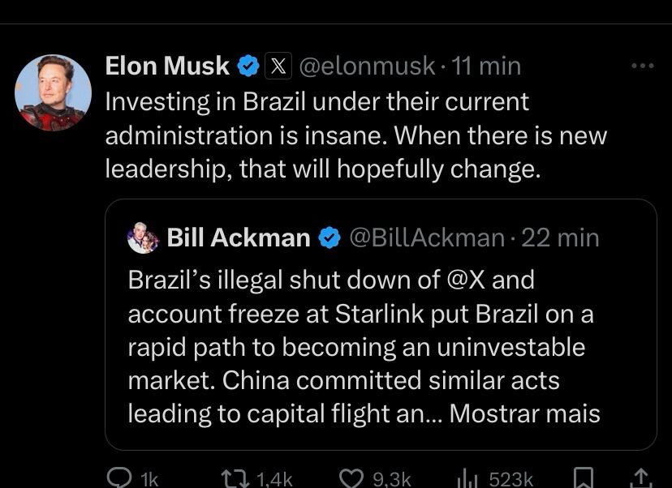Click the X affiliation badge
The height and width of the screenshot is (488, 672).
tap(278, 66)
